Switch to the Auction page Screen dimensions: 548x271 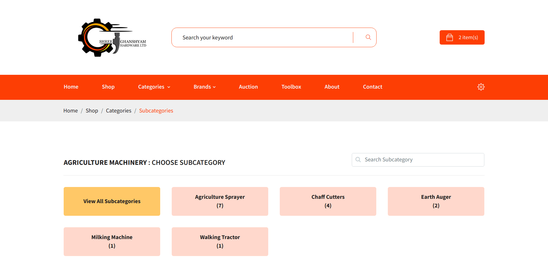click(248, 87)
